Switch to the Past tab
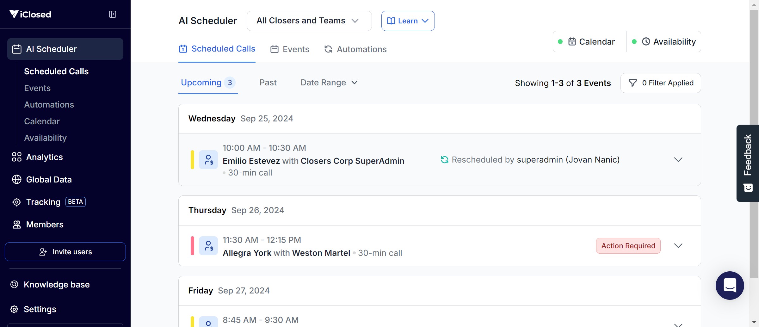The height and width of the screenshot is (327, 759). [268, 83]
